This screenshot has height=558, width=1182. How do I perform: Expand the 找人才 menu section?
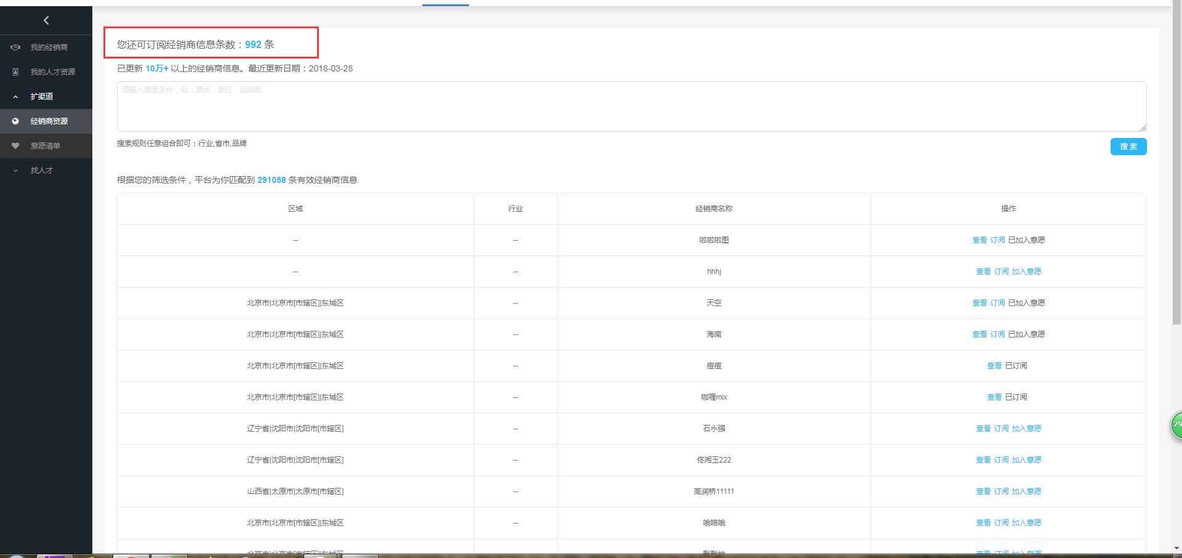pyautogui.click(x=15, y=171)
